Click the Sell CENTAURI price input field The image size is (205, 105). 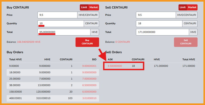point(156,15)
